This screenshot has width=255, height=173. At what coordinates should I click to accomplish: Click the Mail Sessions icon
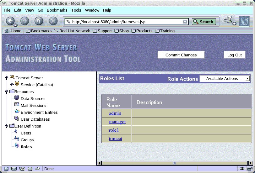(x=17, y=104)
